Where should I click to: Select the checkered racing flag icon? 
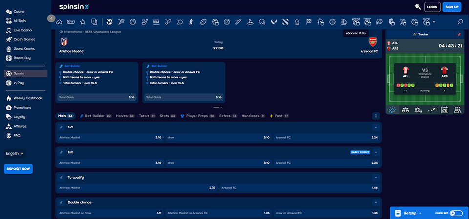coord(309,22)
